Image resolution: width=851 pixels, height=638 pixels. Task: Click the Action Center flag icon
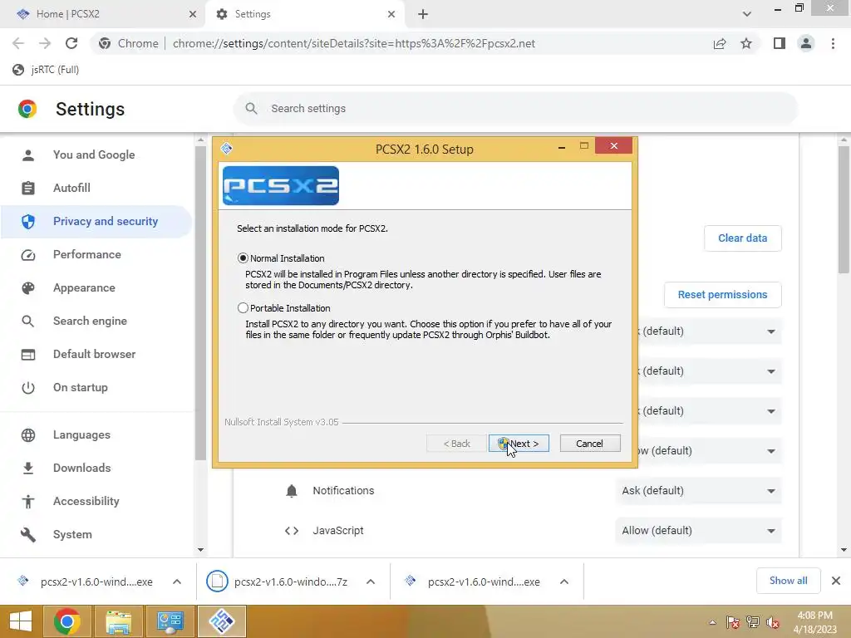pyautogui.click(x=733, y=622)
